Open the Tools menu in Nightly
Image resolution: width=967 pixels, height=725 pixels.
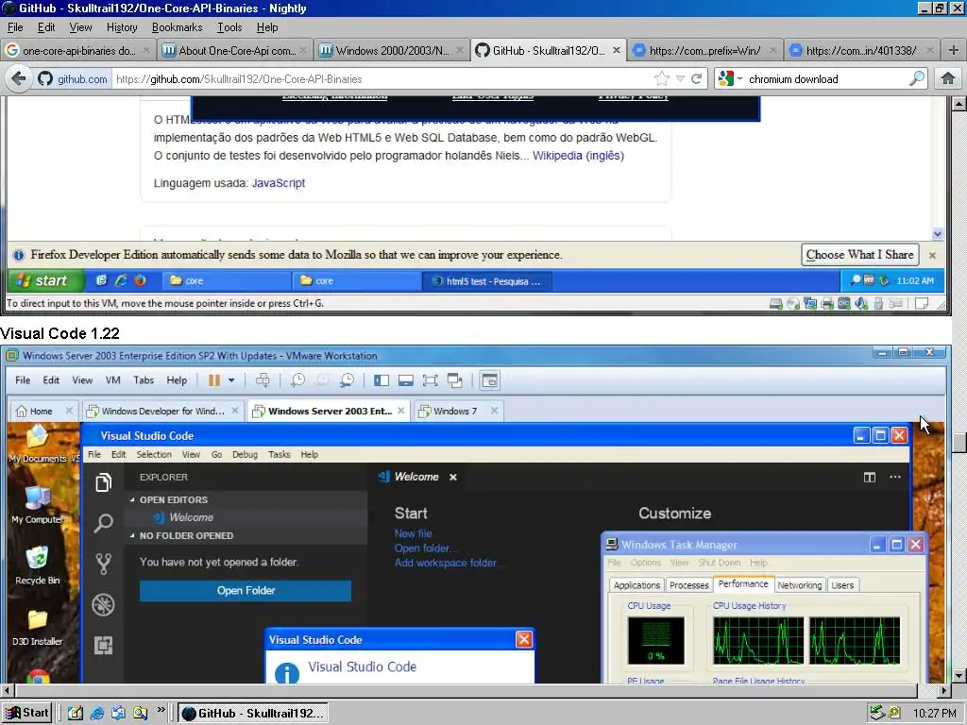point(229,27)
